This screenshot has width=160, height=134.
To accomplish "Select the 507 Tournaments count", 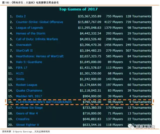I will [138, 50].
